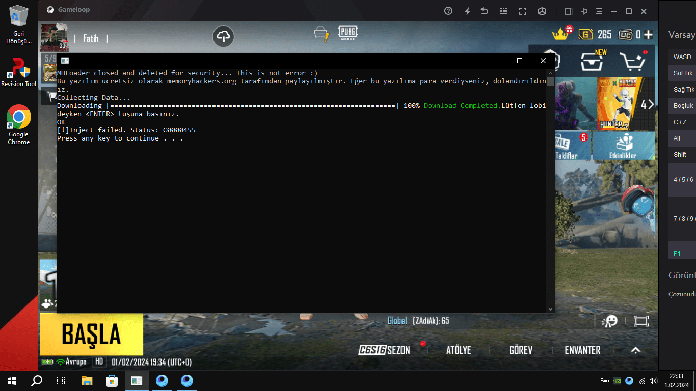
Task: Click the server warning icon beside PUBG logo
Action: pos(322,34)
